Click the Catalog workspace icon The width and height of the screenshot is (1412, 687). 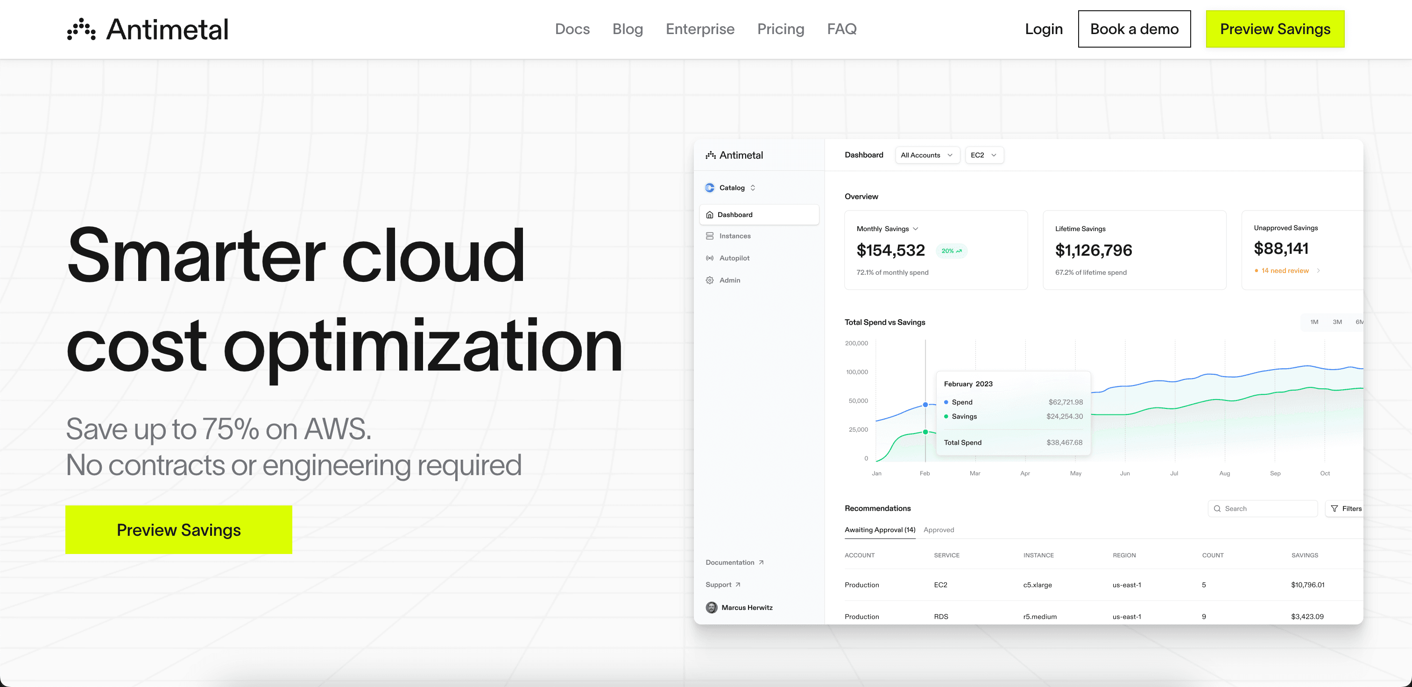(710, 188)
